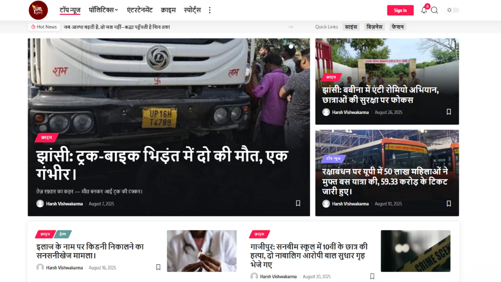Click the हेल्थ category tag
Image resolution: width=501 pixels, height=282 pixels.
pyautogui.click(x=63, y=234)
